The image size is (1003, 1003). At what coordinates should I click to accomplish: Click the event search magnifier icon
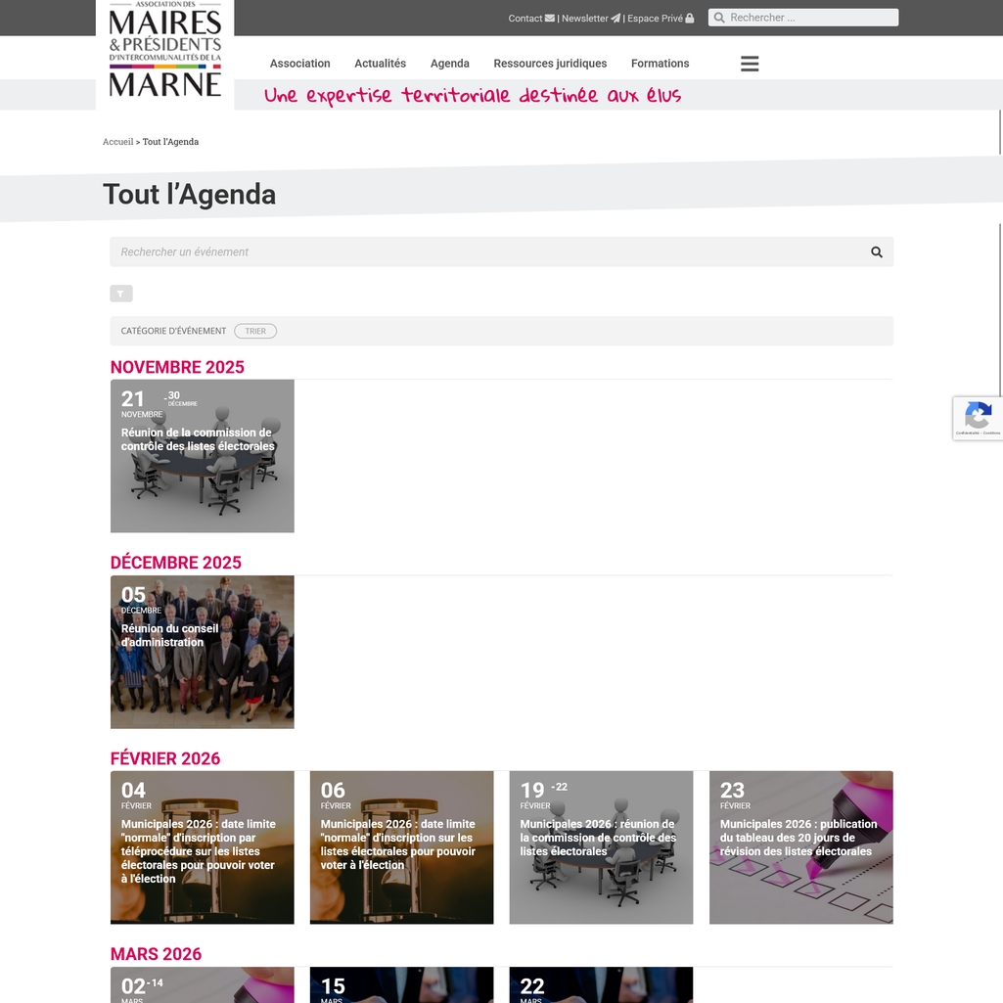(876, 252)
